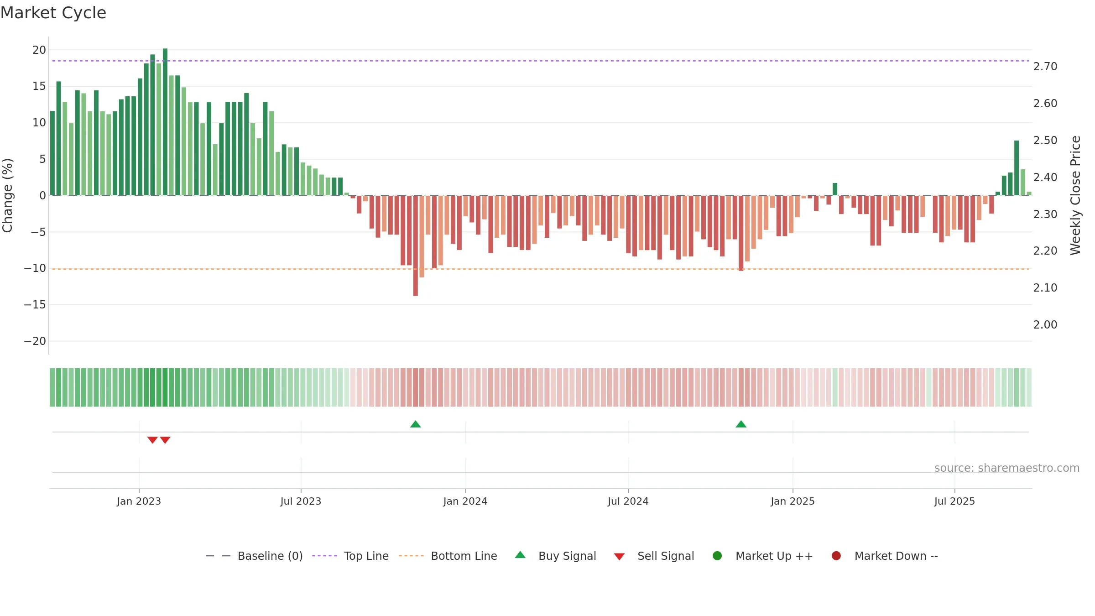Toggle the Market Down -- legend entry
This screenshot has height=616, width=1095.
click(x=884, y=556)
